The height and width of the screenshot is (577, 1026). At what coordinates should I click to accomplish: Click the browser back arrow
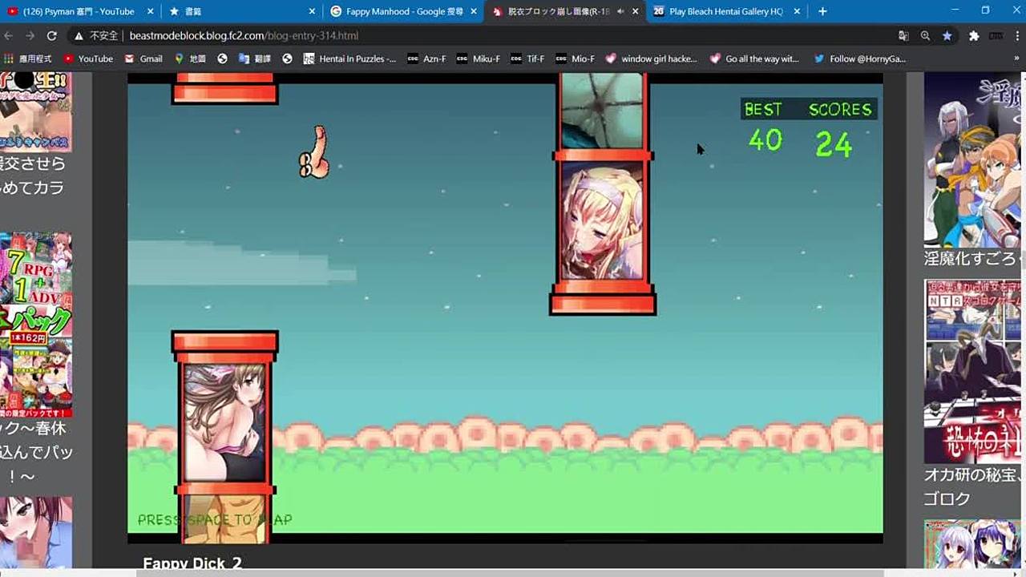tap(8, 36)
